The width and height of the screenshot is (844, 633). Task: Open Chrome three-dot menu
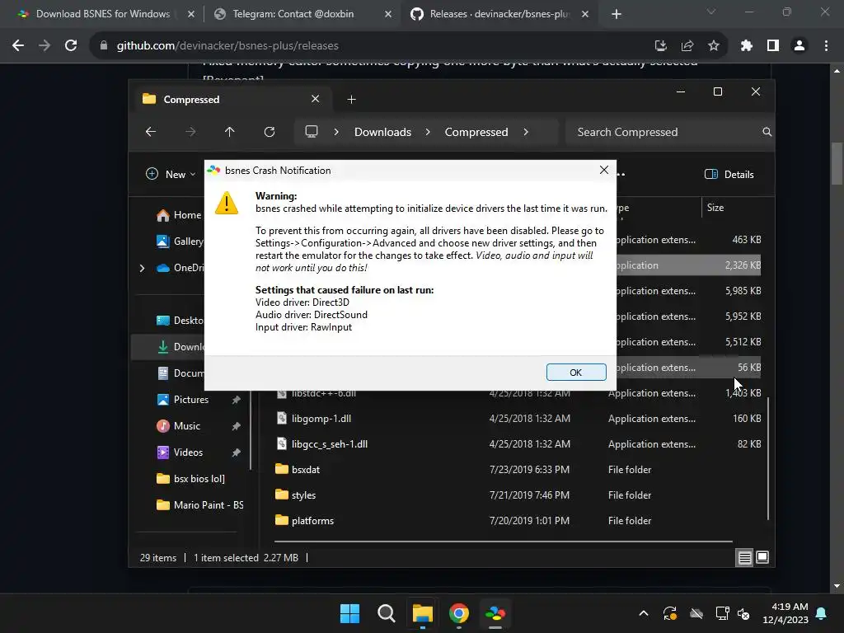[826, 46]
